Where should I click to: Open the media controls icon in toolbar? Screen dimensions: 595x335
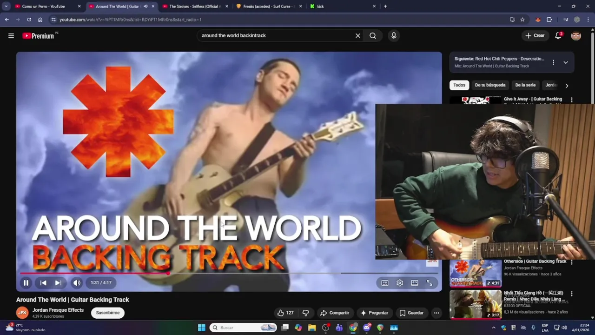point(566,20)
